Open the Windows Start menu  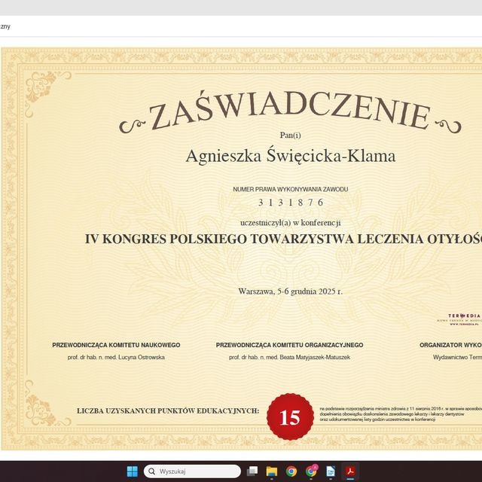[133, 471]
